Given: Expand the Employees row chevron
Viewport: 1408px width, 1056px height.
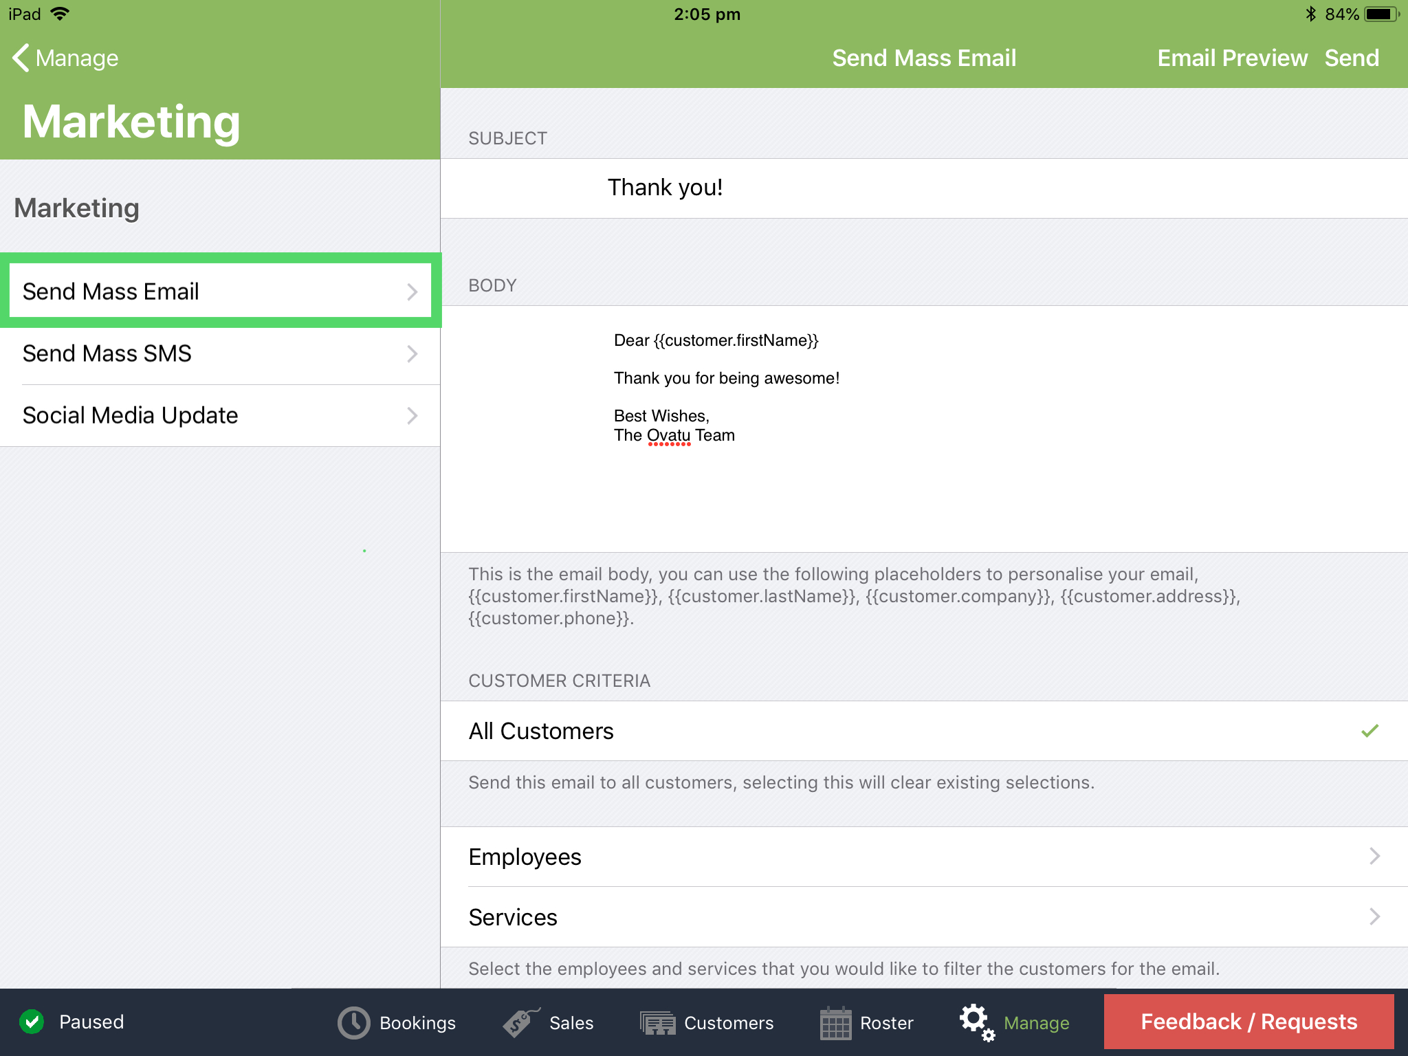Looking at the screenshot, I should 1374,857.
